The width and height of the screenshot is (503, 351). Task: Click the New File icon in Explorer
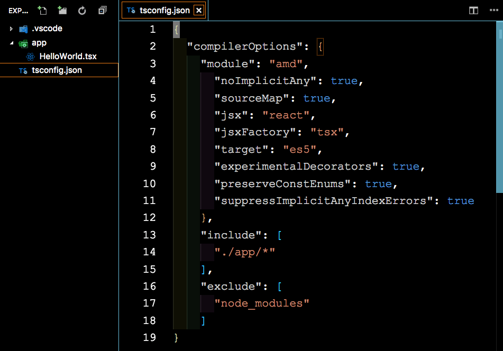42,11
